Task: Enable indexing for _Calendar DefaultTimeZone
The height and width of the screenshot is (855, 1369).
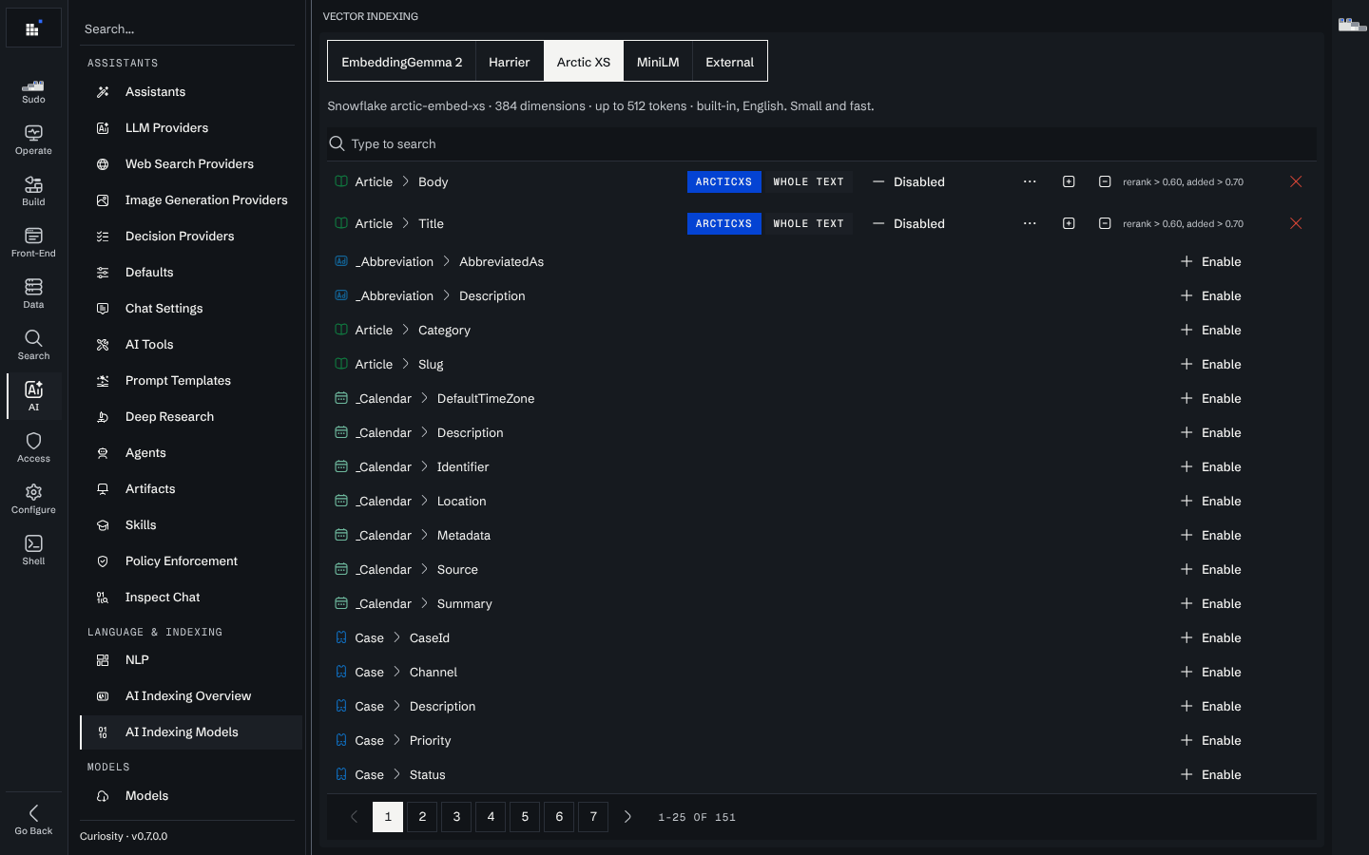Action: 1210,398
